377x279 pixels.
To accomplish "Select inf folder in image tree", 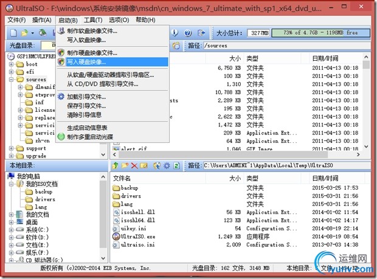I will tap(40, 102).
